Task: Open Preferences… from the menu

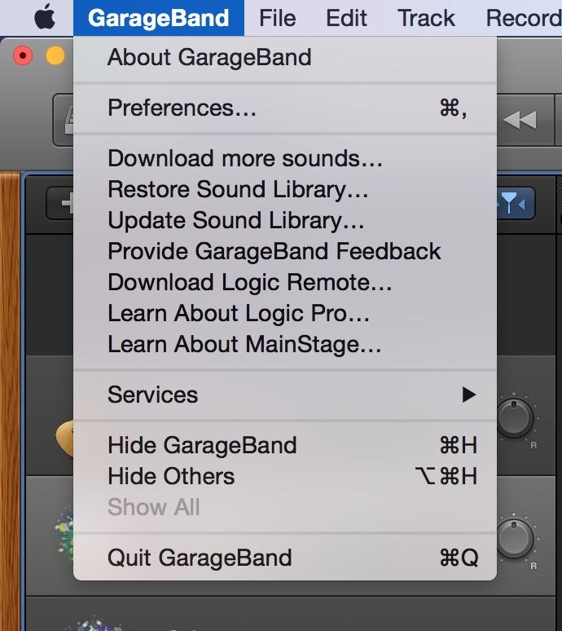Action: (x=285, y=108)
